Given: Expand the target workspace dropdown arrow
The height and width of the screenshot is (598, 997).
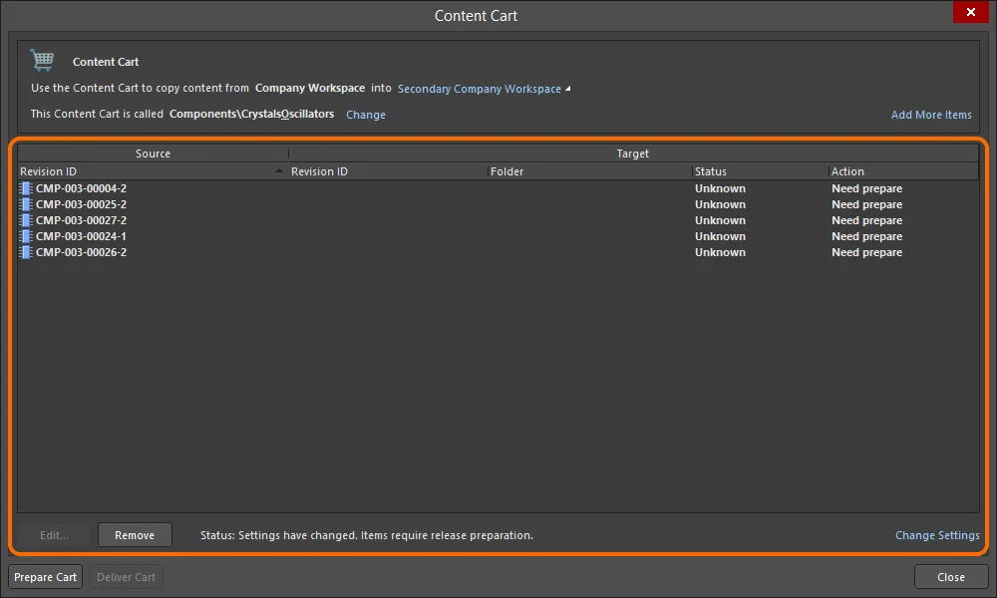Looking at the screenshot, I should 568,89.
